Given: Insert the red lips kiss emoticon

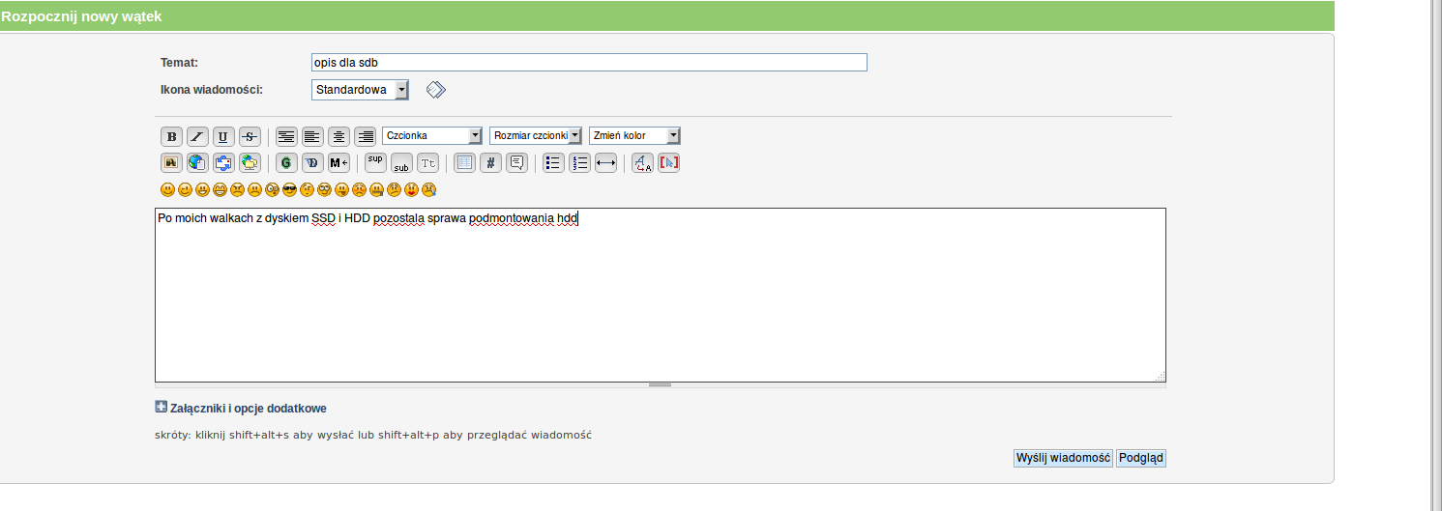Looking at the screenshot, I should click(x=411, y=189).
